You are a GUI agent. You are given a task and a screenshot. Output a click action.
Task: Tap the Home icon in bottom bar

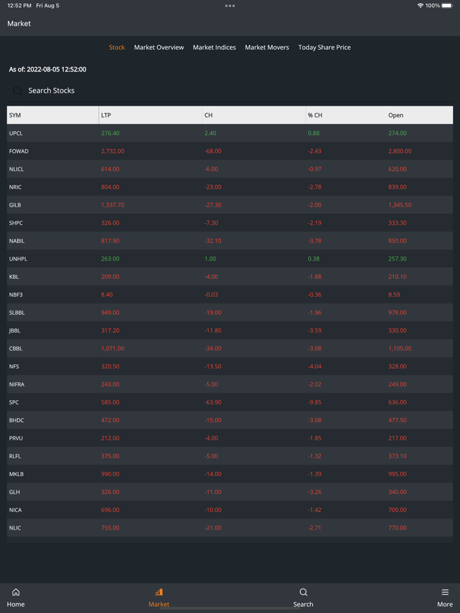point(16,592)
